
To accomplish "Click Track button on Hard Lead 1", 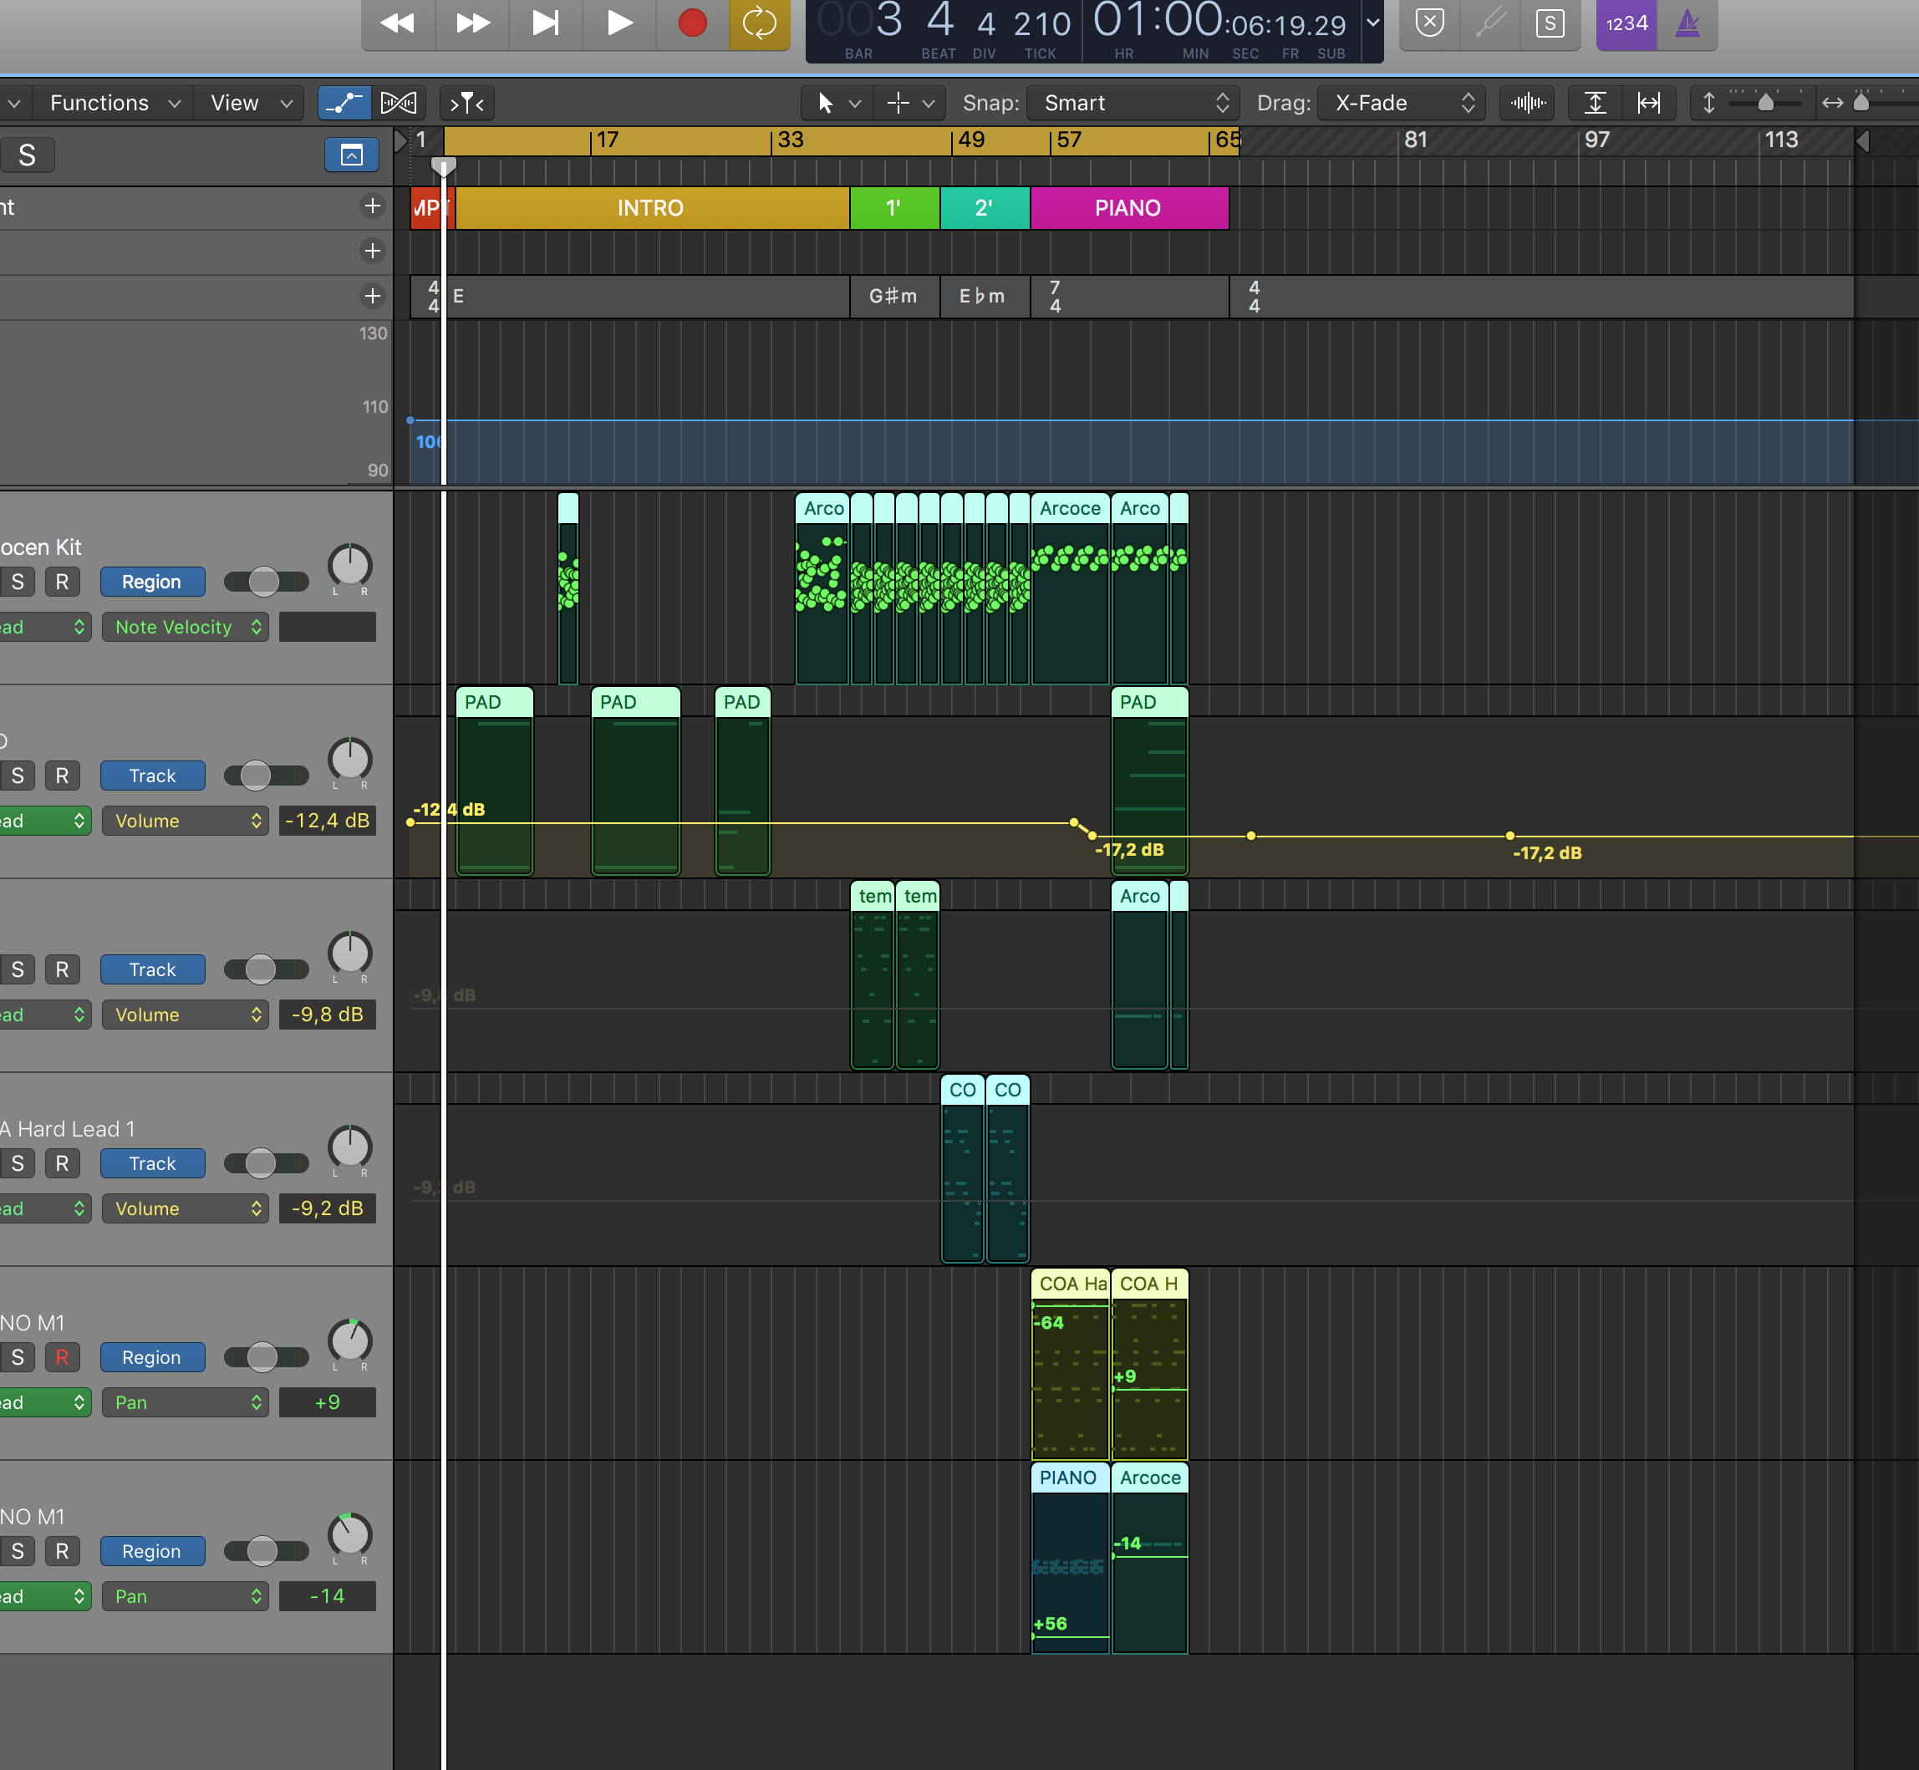I will [151, 1164].
